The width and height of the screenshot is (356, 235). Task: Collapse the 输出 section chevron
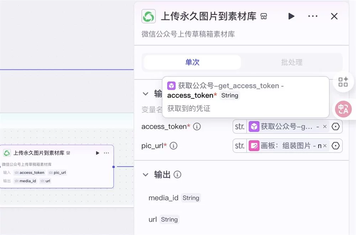[x=145, y=175]
